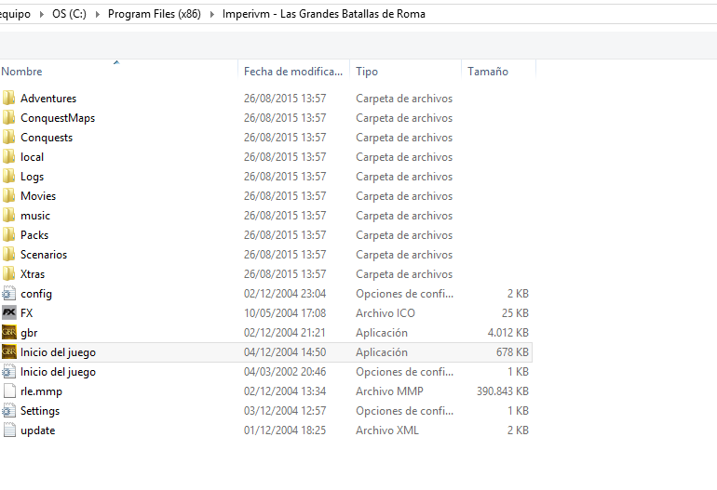Click the Archivo MMP type cell
Image resolution: width=717 pixels, height=490 pixels.
[x=389, y=391]
